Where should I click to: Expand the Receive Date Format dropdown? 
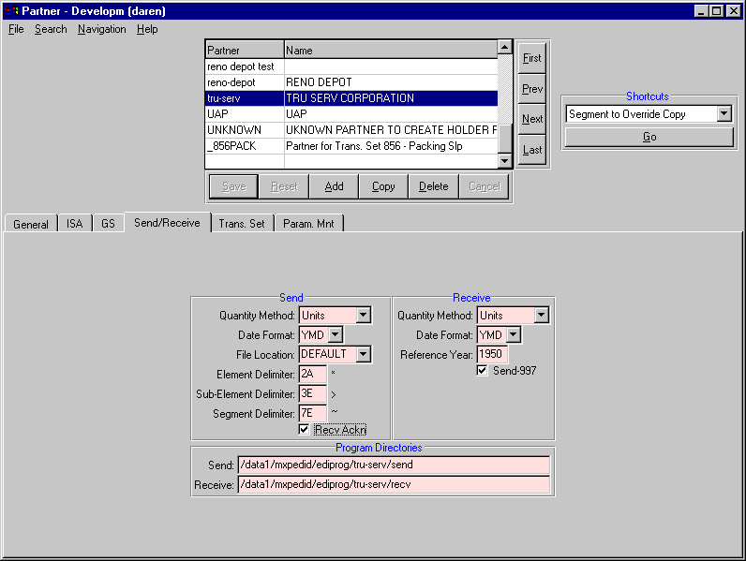(513, 334)
